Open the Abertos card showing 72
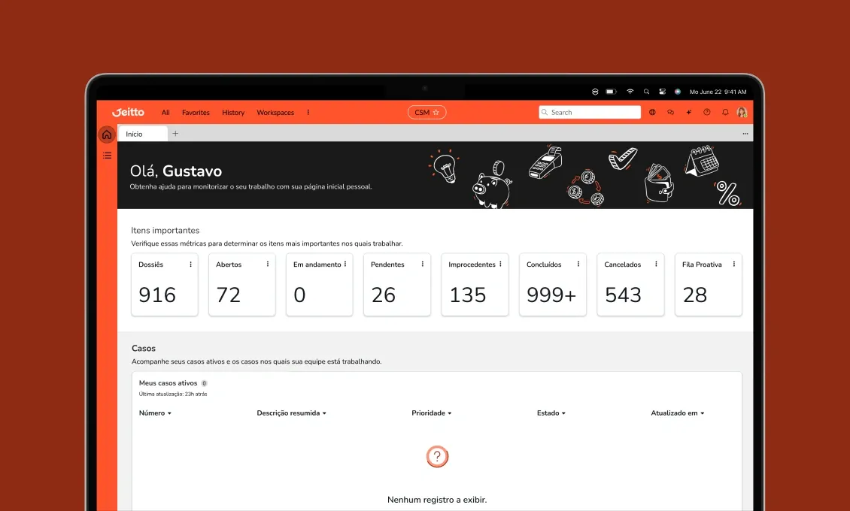Image resolution: width=850 pixels, height=511 pixels. click(241, 284)
